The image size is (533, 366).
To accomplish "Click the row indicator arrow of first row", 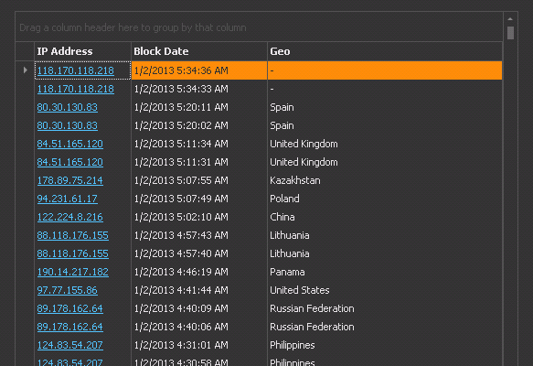I will 26,70.
